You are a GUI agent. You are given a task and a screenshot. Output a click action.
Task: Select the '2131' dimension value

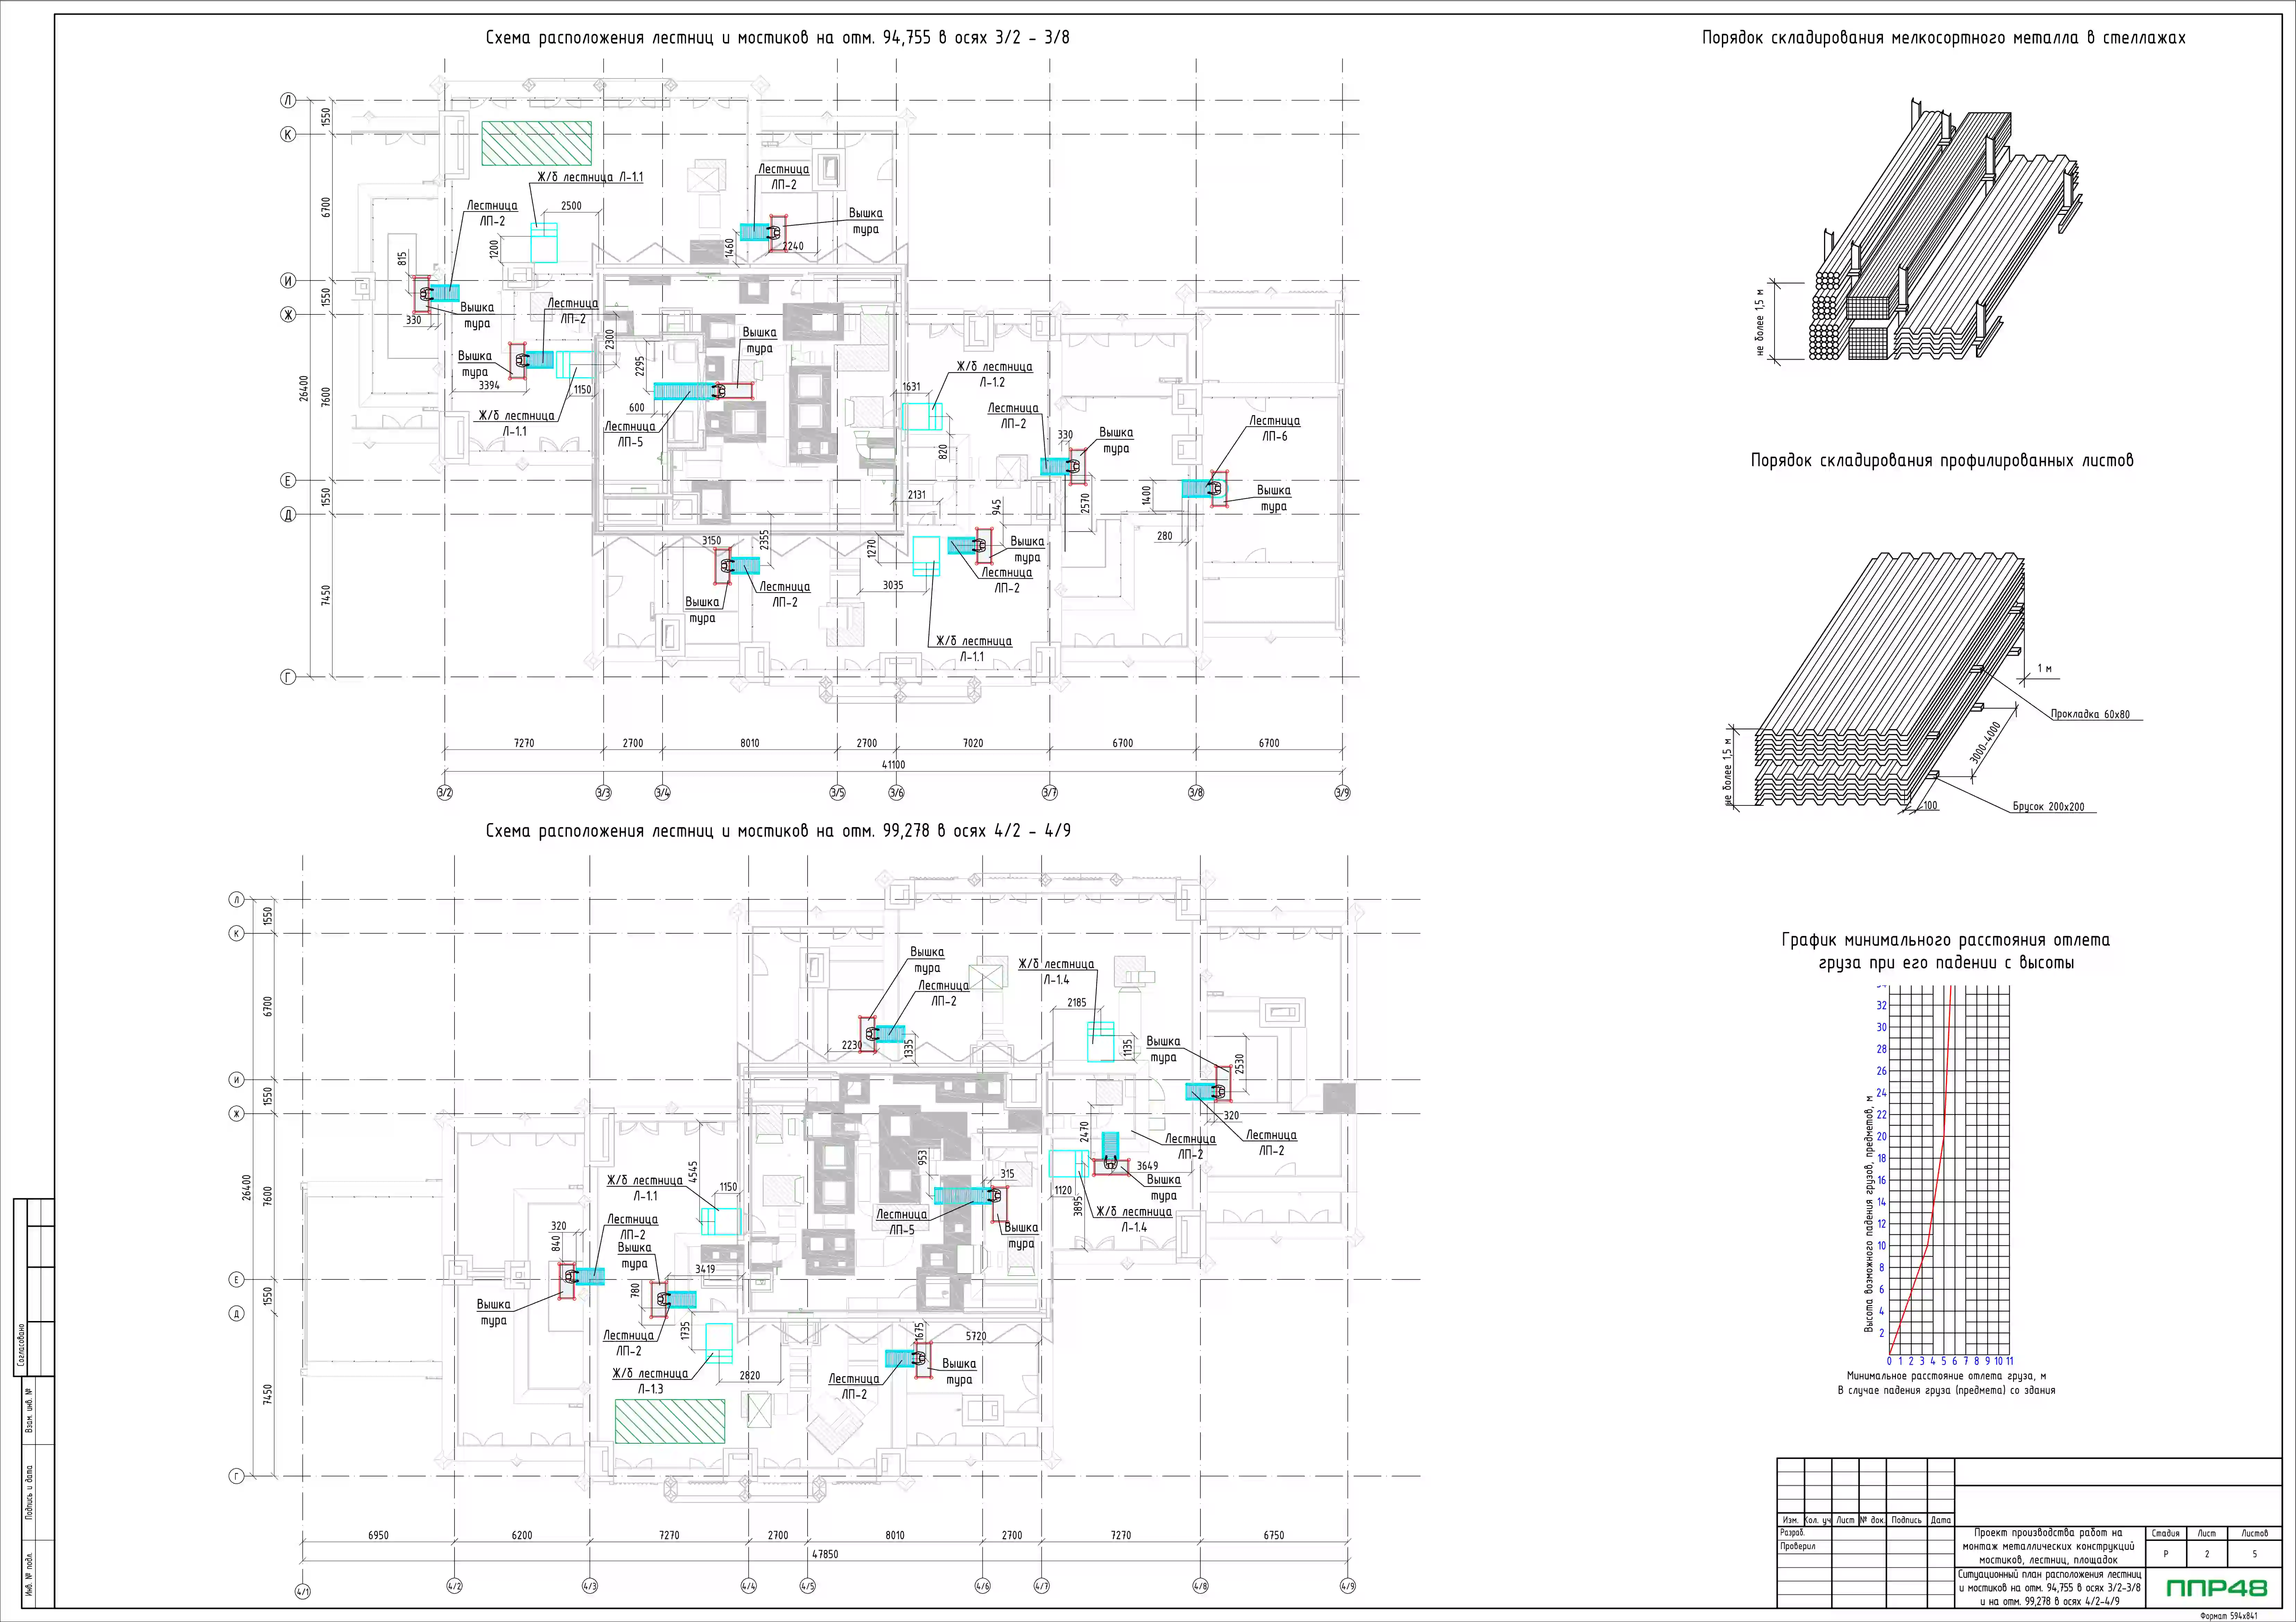(917, 495)
